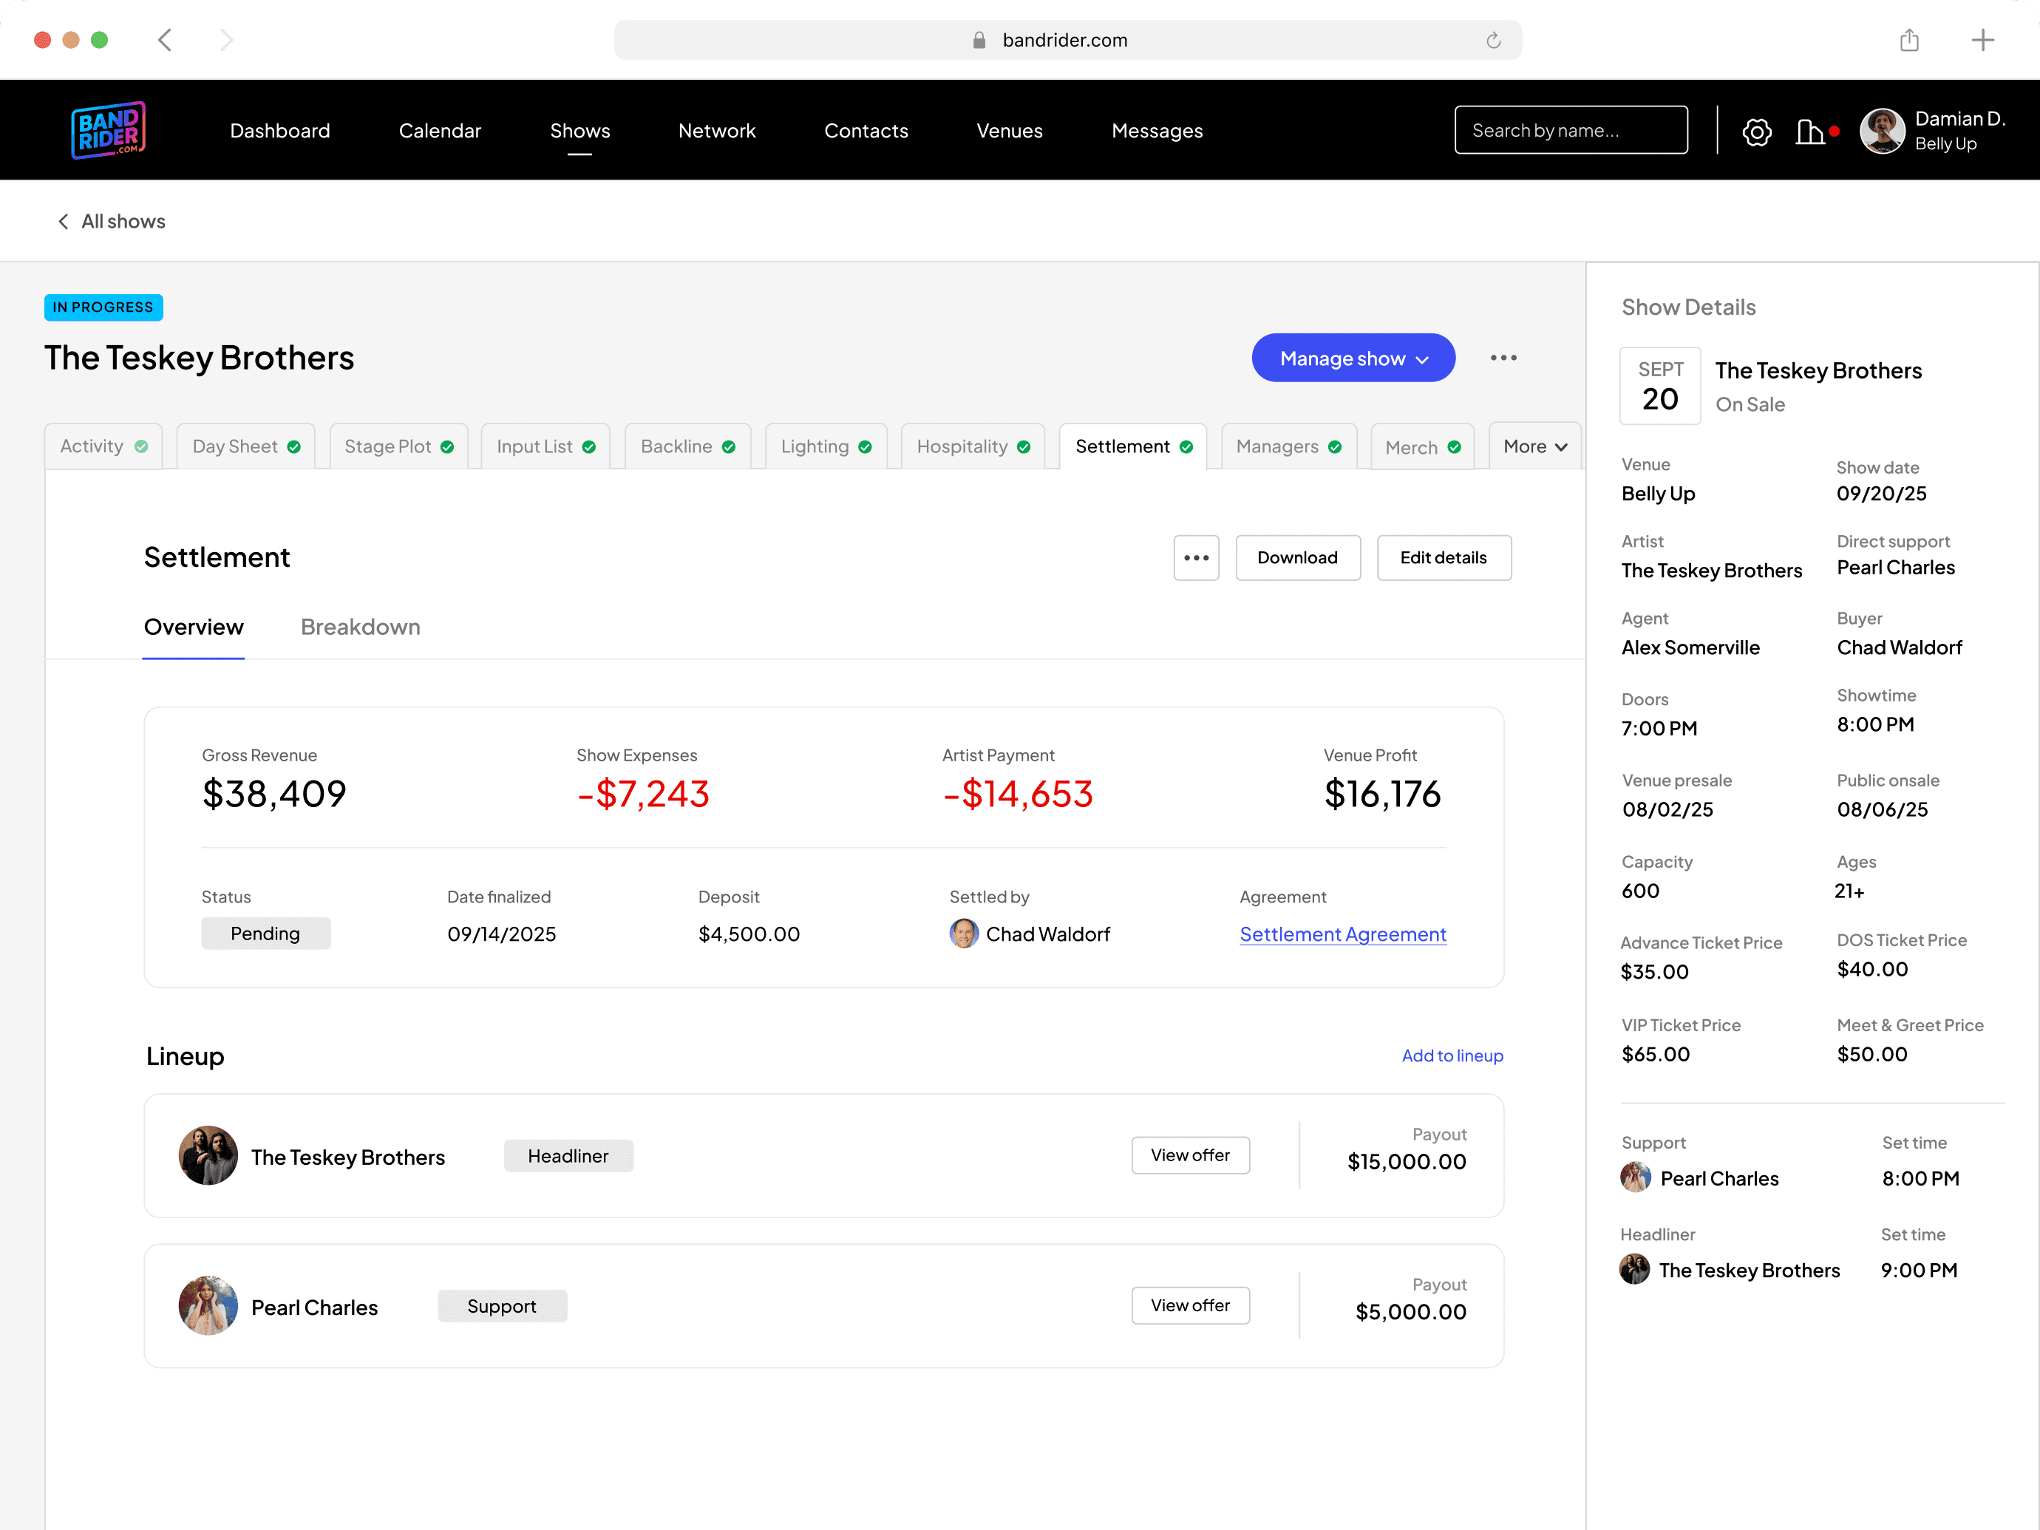Screen dimensions: 2040x1530
Task: Open venue notifications building icon
Action: (x=1809, y=132)
